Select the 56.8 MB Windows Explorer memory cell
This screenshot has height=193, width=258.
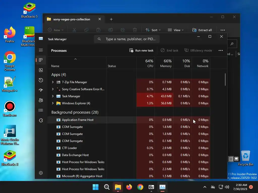coord(164,103)
